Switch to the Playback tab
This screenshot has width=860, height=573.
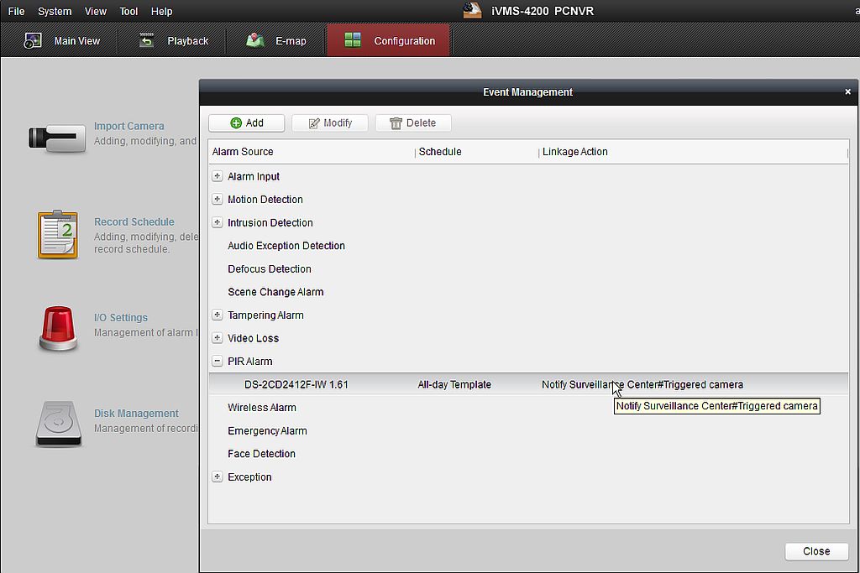[x=174, y=40]
